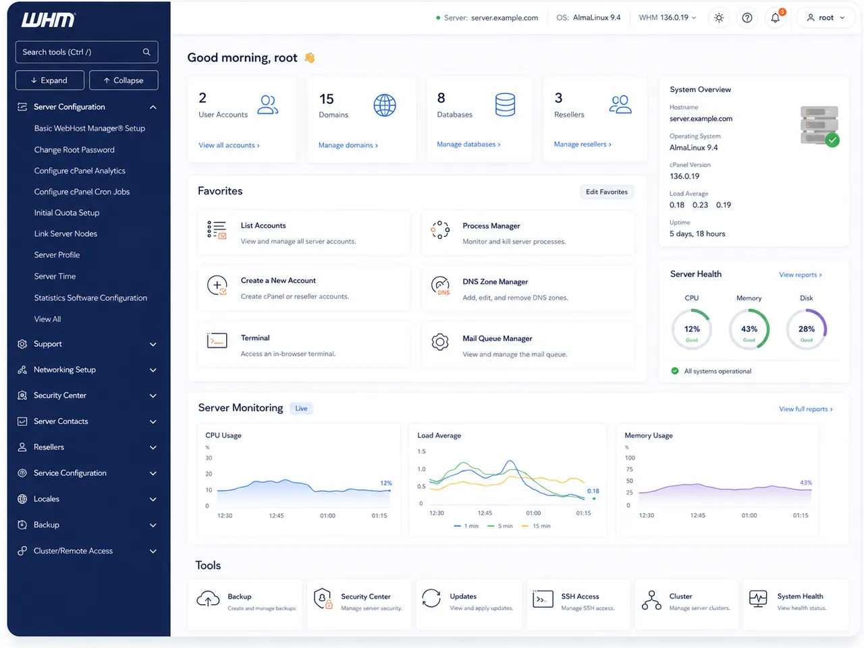
Task: Click the Live badge beside Server Monitoring
Action: tap(301, 408)
